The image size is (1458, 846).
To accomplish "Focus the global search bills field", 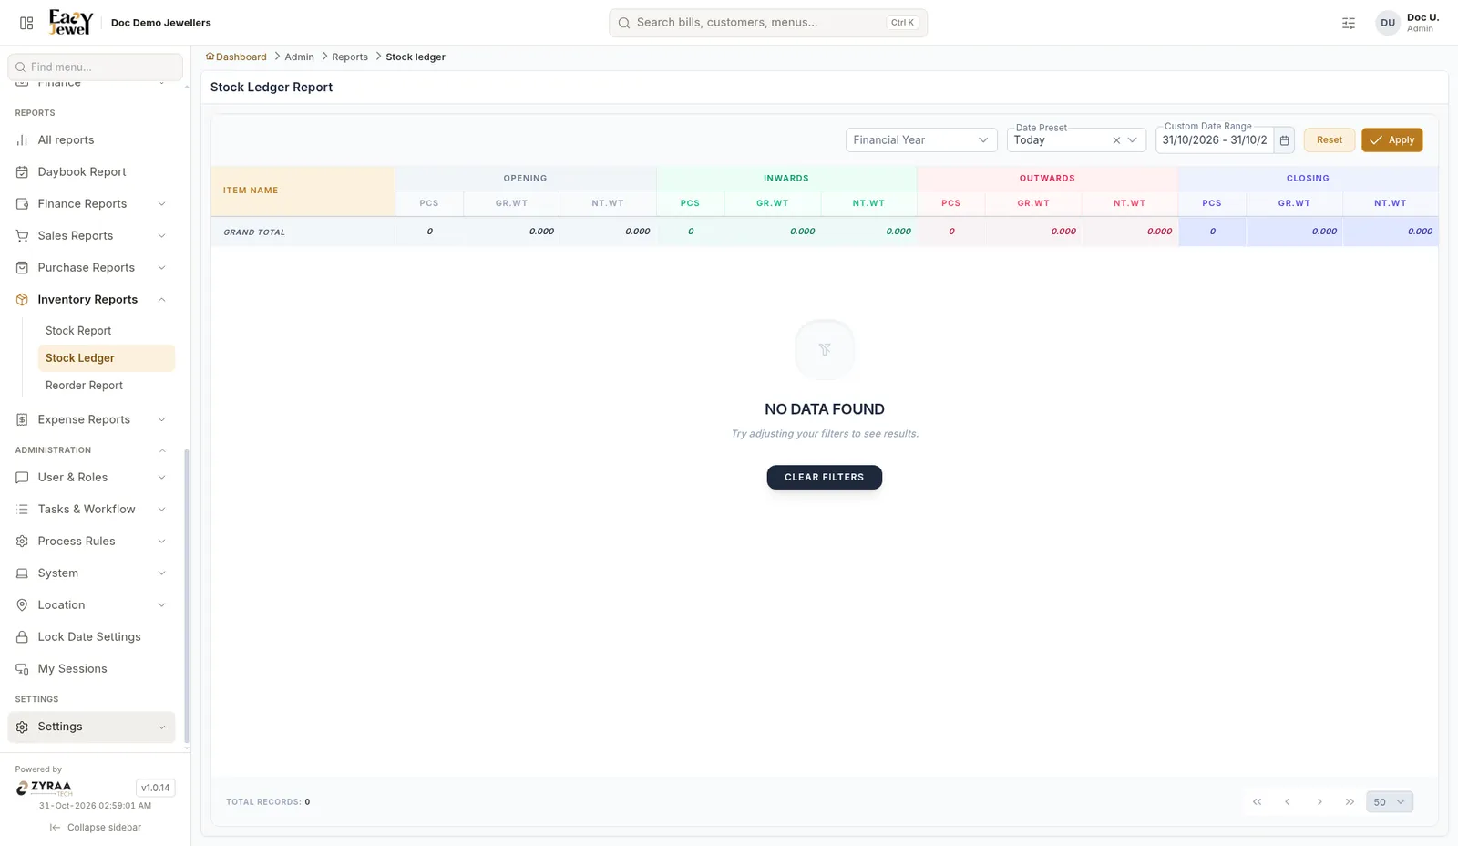I will click(768, 23).
